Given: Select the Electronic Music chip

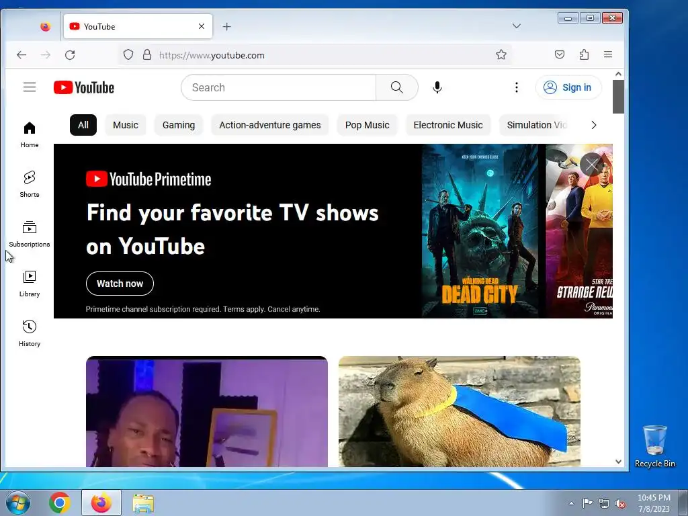Looking at the screenshot, I should point(448,125).
